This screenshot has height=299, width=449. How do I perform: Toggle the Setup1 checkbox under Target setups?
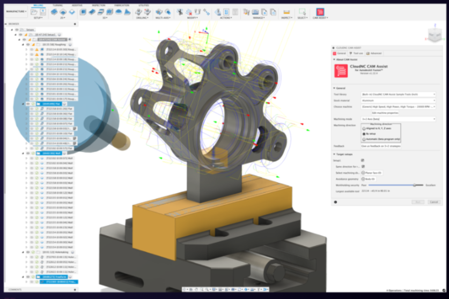(363, 160)
